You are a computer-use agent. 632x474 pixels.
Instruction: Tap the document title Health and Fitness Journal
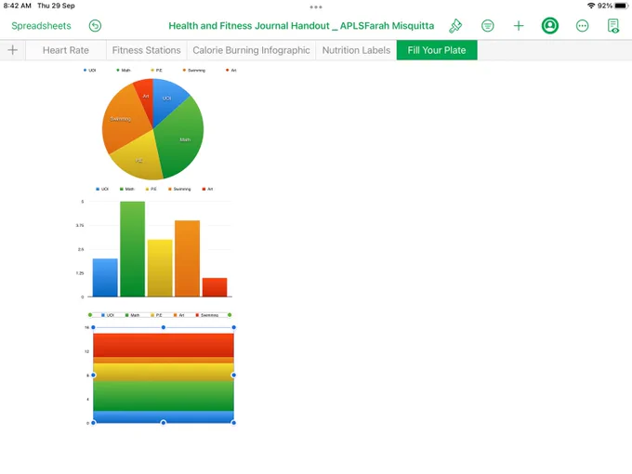pos(301,26)
